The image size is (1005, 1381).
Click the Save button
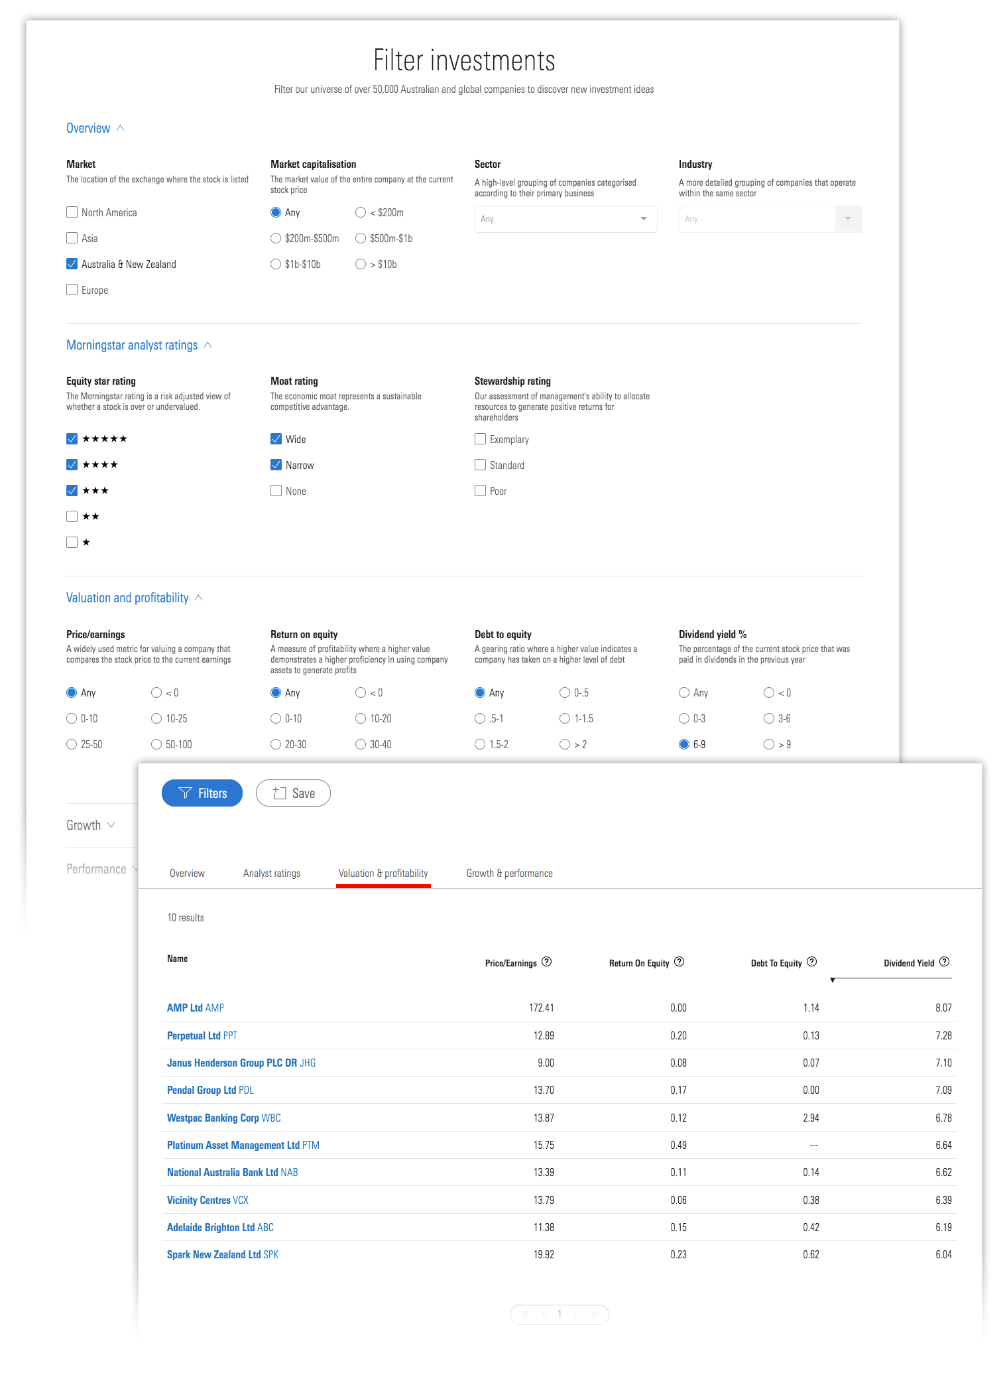(x=293, y=793)
